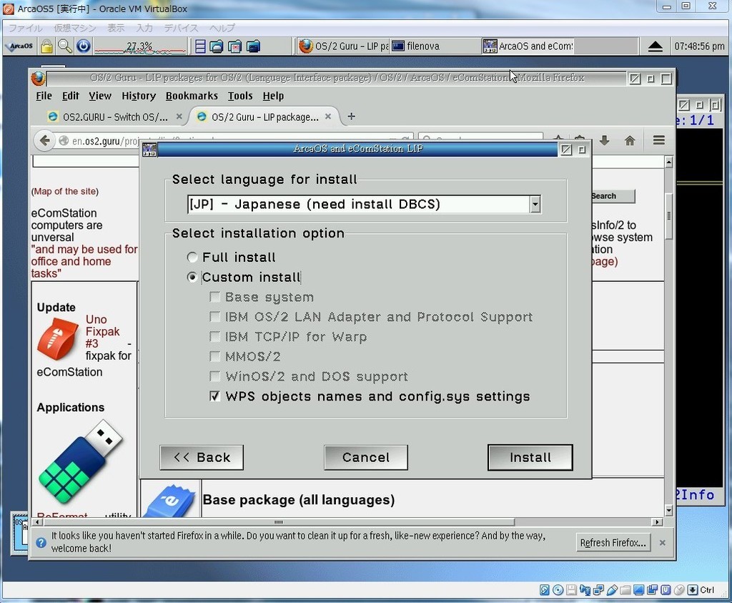This screenshot has width=732, height=603.
Task: Open Firefox History menu
Action: pyautogui.click(x=139, y=96)
